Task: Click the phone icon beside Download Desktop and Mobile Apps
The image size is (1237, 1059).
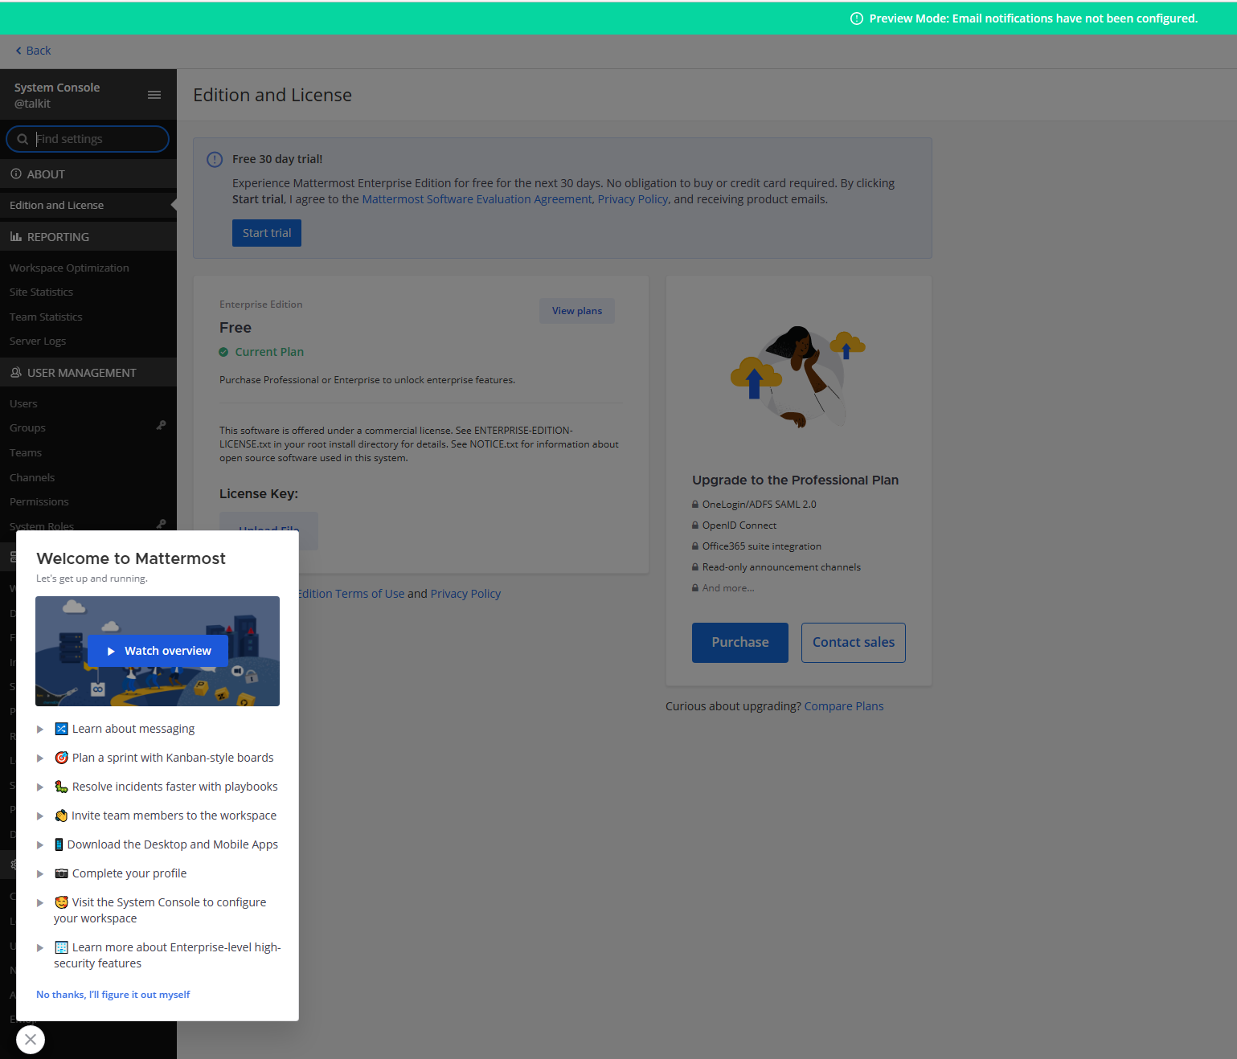Action: pyautogui.click(x=59, y=844)
